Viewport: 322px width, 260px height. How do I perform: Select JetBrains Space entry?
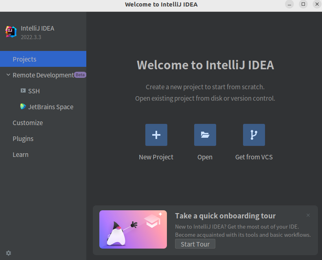[43, 107]
